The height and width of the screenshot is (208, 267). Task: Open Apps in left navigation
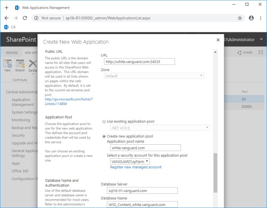click(x=16, y=163)
